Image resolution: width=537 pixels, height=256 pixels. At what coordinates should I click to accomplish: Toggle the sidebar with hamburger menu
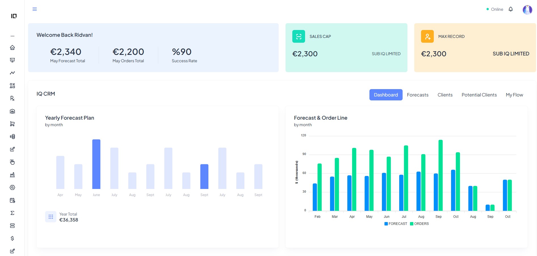click(35, 9)
